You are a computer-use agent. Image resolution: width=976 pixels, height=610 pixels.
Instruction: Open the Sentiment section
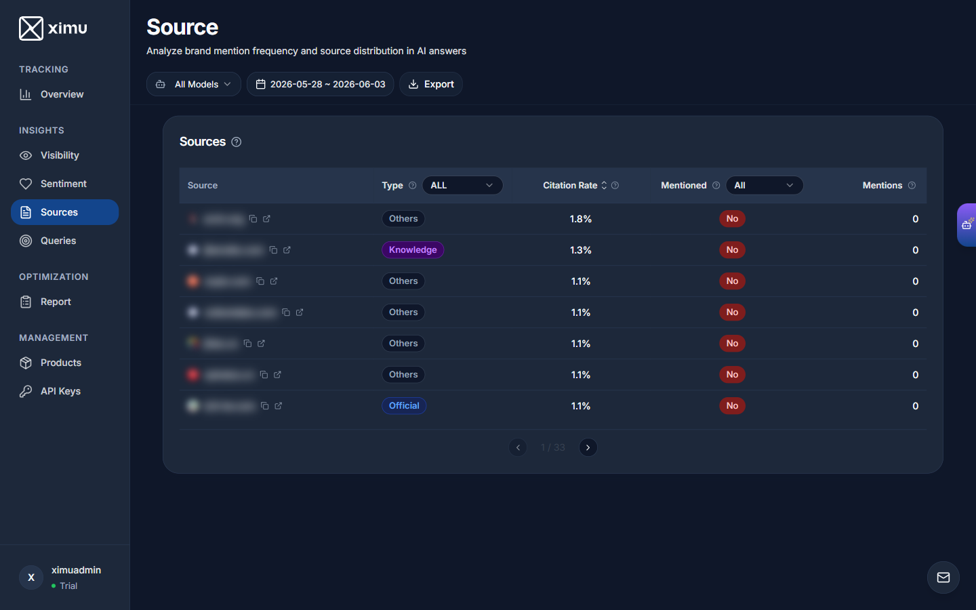tap(65, 184)
